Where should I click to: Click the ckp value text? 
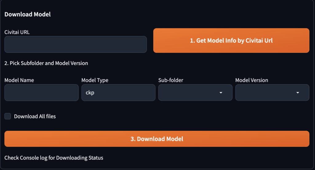click(90, 93)
